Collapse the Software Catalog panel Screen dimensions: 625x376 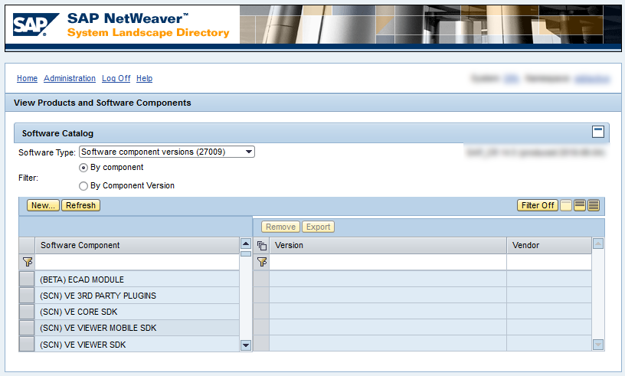click(x=598, y=132)
